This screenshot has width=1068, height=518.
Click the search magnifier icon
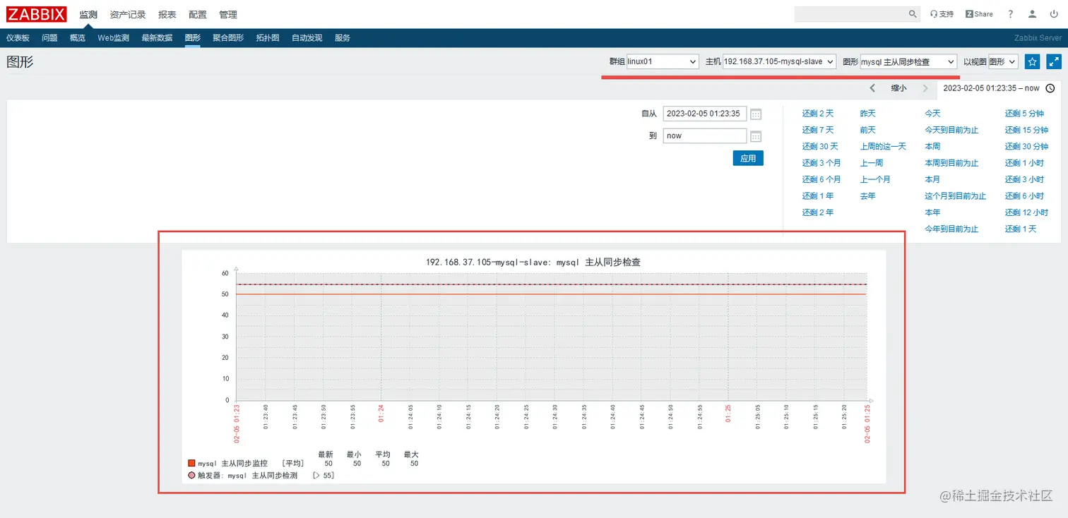913,14
